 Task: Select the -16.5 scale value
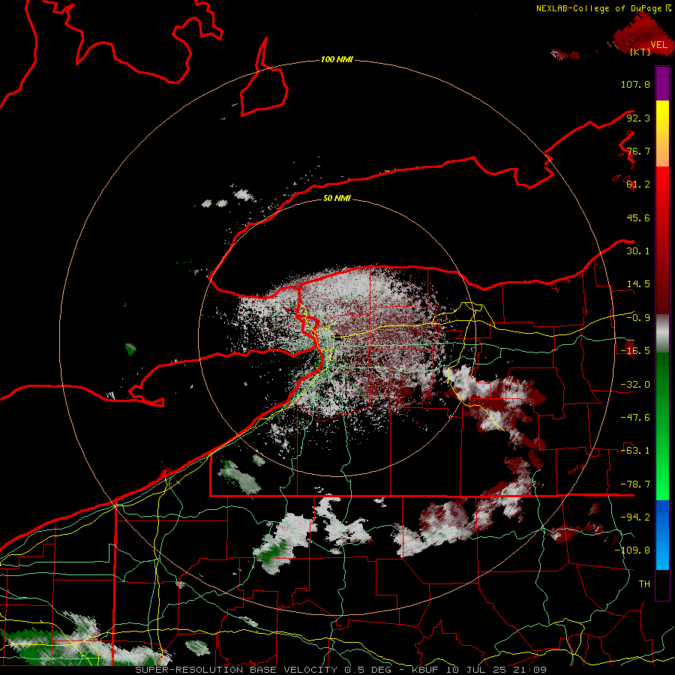tap(635, 351)
